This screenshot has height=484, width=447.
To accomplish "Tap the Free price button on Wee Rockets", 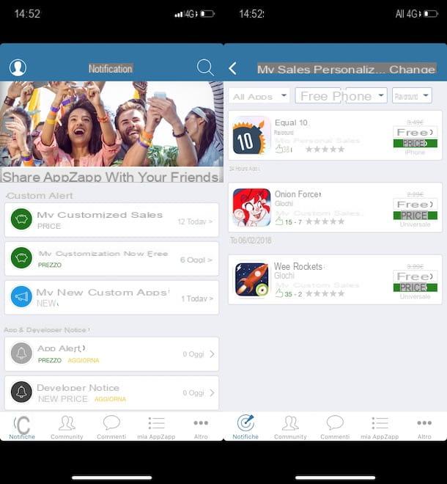I will 415,276.
